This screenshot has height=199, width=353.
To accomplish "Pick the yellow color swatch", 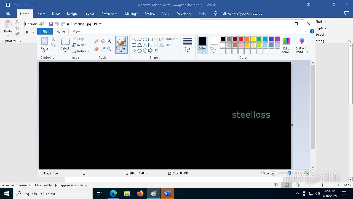I will [253, 39].
